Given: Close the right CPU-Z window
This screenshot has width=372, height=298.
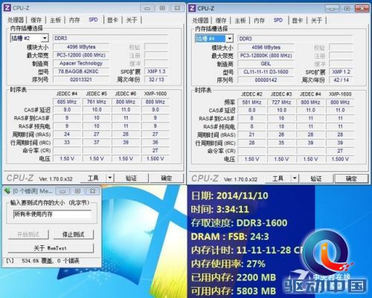Looking at the screenshot, I should [362, 9].
